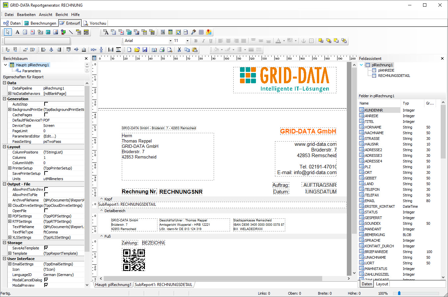
Task: Click ParametersEditor (Edit...) value
Action: click(x=63, y=136)
